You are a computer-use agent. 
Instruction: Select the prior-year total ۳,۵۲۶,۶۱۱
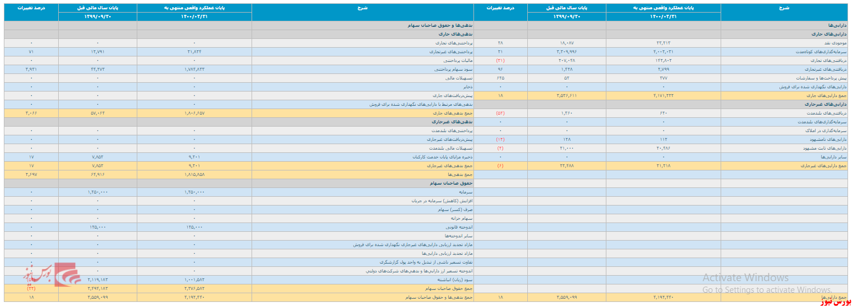point(566,95)
